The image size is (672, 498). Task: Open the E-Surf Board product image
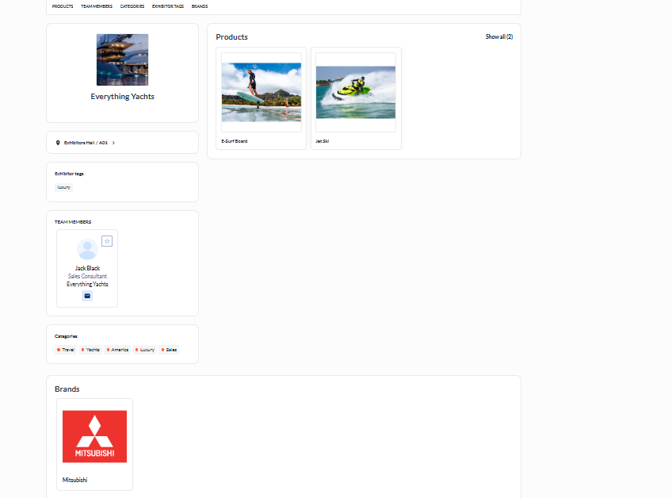261,92
